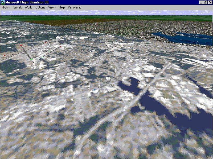
Task: Open the Panoramic menu
Action: tap(75, 7)
